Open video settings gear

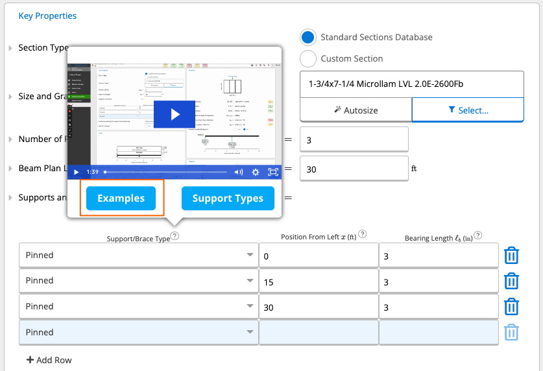click(x=256, y=172)
